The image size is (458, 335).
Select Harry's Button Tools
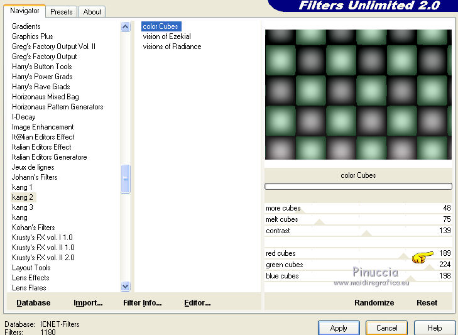41,67
